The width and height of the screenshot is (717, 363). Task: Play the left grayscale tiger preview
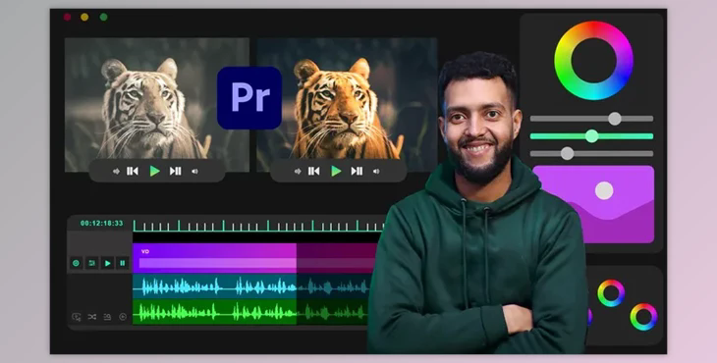tap(155, 172)
